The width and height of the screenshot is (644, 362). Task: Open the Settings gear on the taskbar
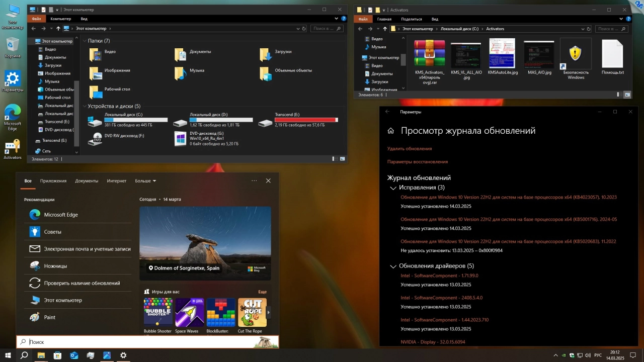coord(123,355)
